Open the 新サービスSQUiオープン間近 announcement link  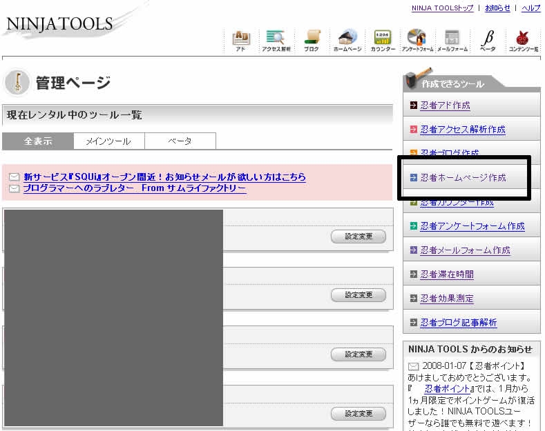[x=164, y=177]
